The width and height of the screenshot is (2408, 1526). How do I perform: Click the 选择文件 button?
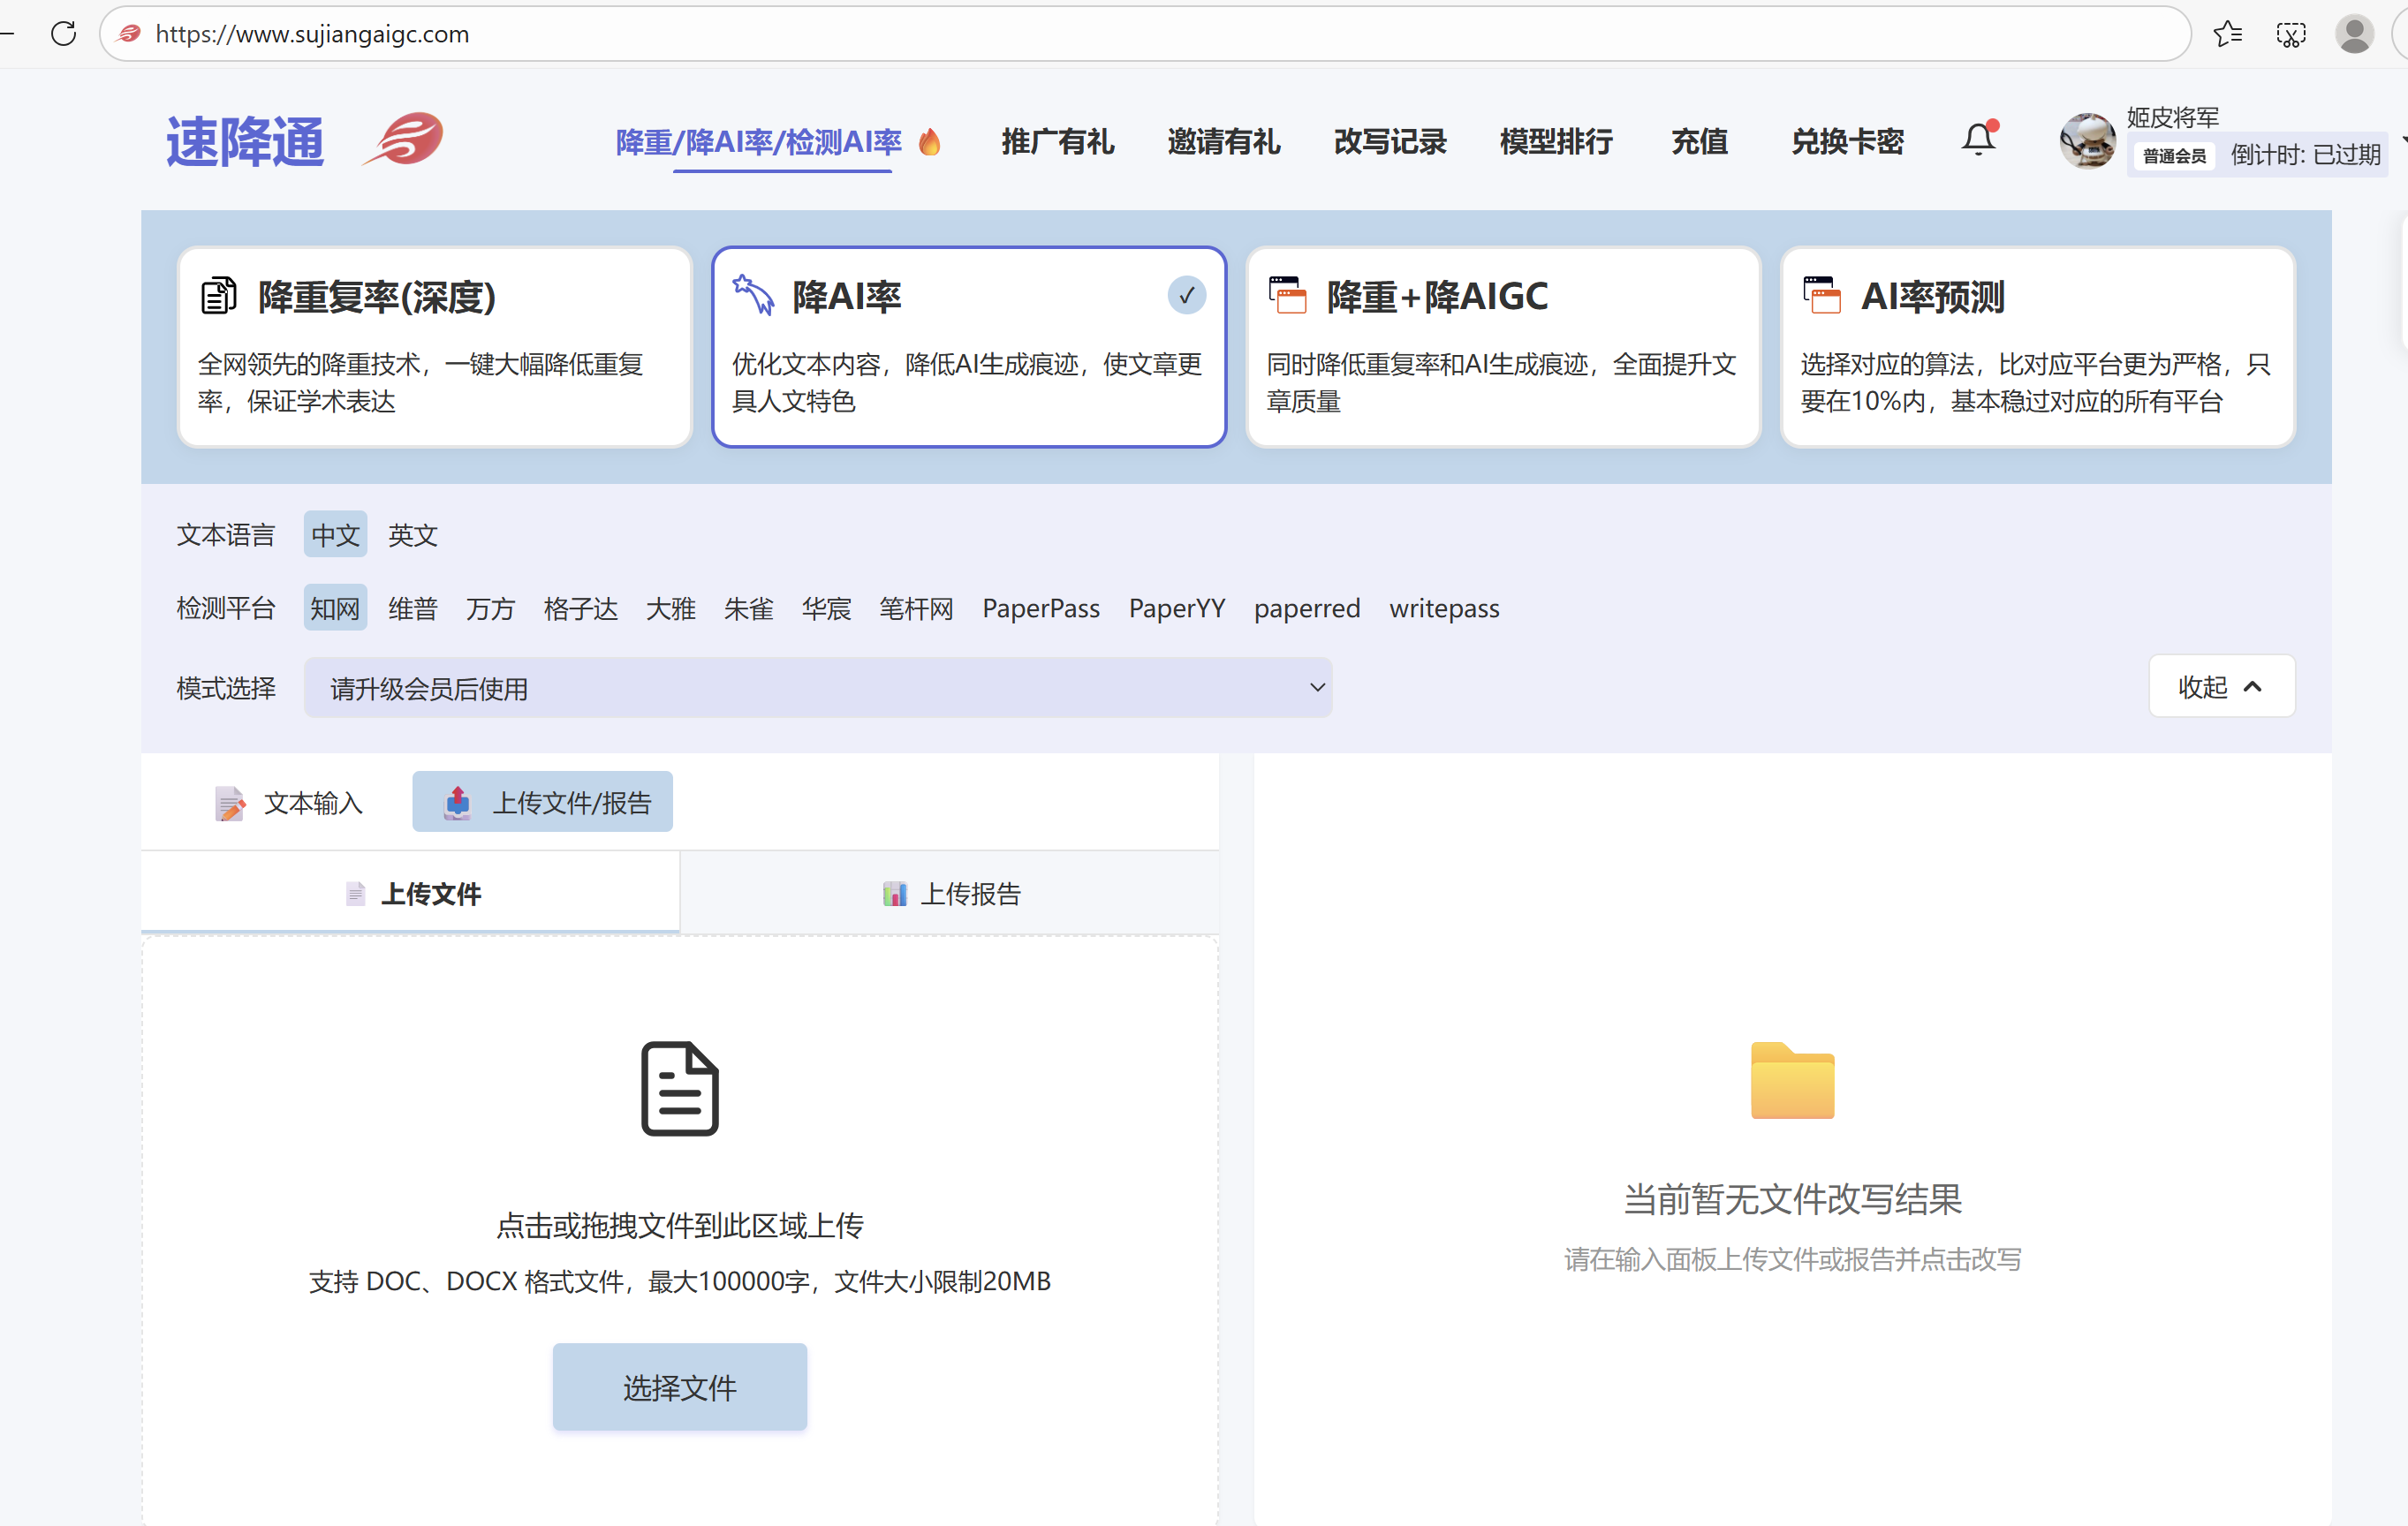(x=679, y=1387)
